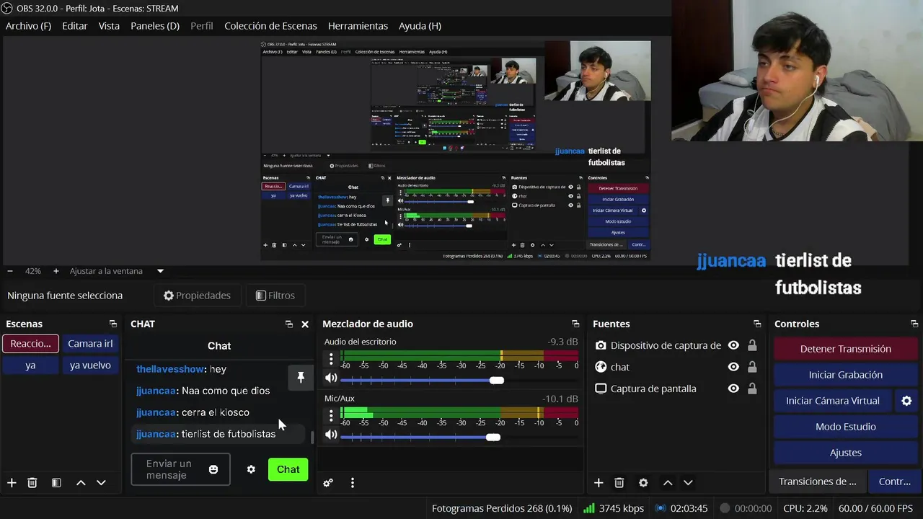The width and height of the screenshot is (923, 519).
Task: Zoom in preview with plus icon
Action: click(x=56, y=271)
